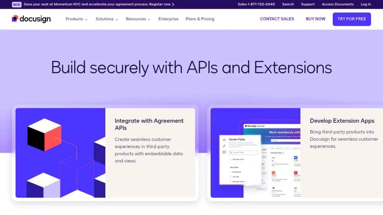Screen dimensions: 383x215
Task: Open the Develop Extension Apps heading
Action: coord(342,121)
